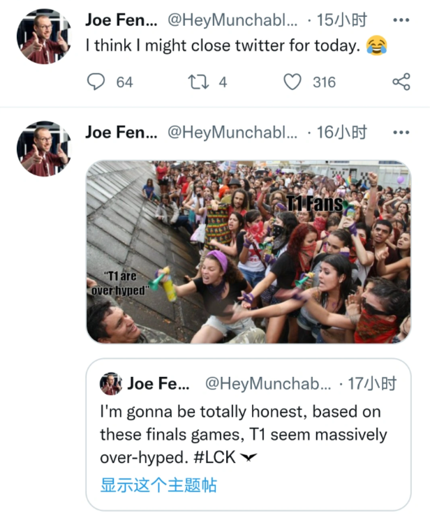Tap the small avatar in quoted tweet

pyautogui.click(x=111, y=383)
